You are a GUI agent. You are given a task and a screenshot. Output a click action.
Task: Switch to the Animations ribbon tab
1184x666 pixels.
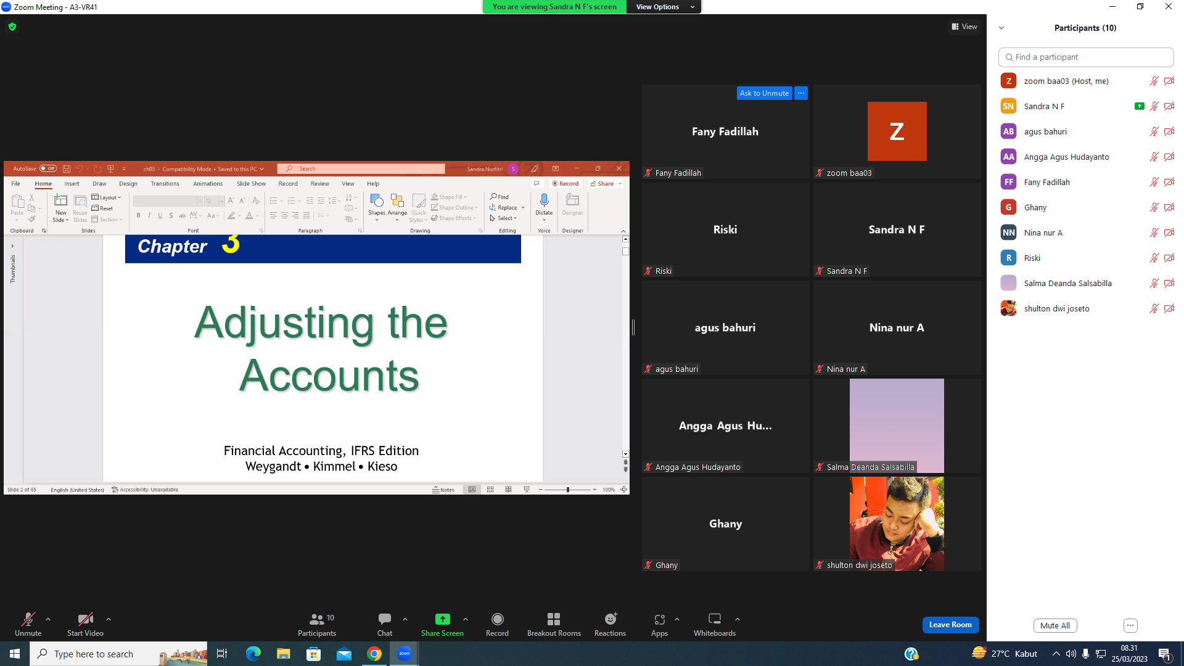[x=208, y=184]
